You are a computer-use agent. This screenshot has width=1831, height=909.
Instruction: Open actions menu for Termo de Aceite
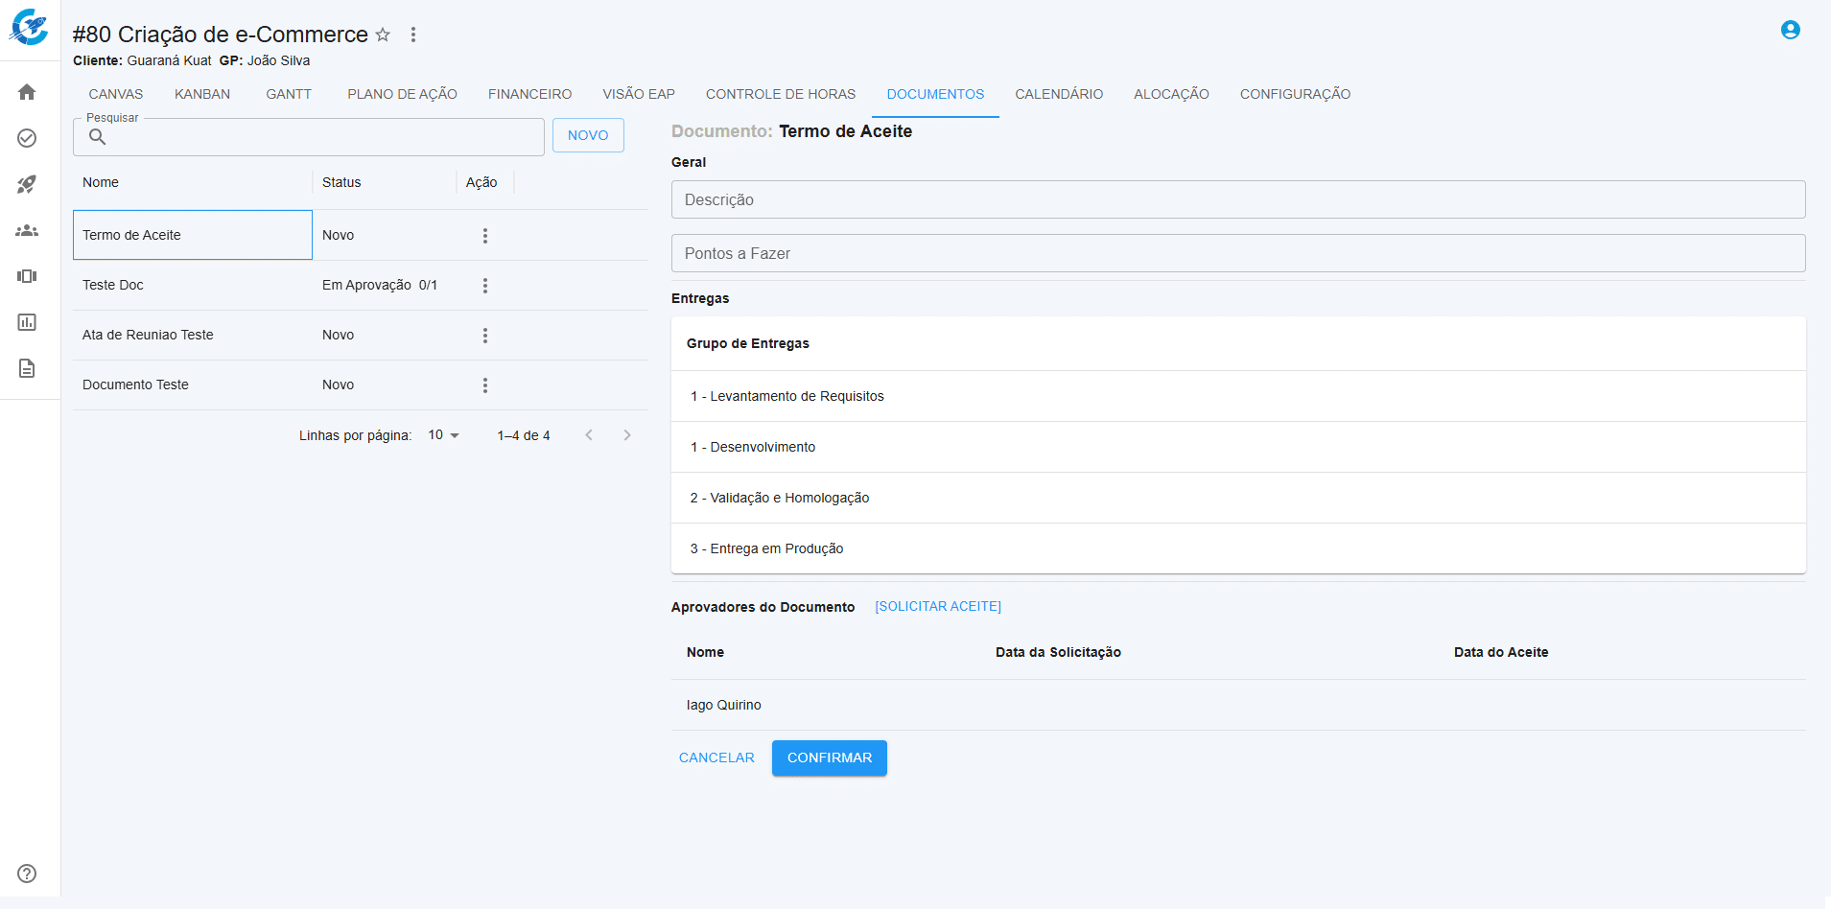[x=485, y=235]
